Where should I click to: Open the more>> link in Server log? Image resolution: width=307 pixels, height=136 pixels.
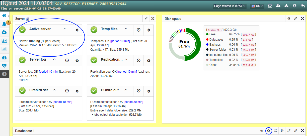point(24,80)
